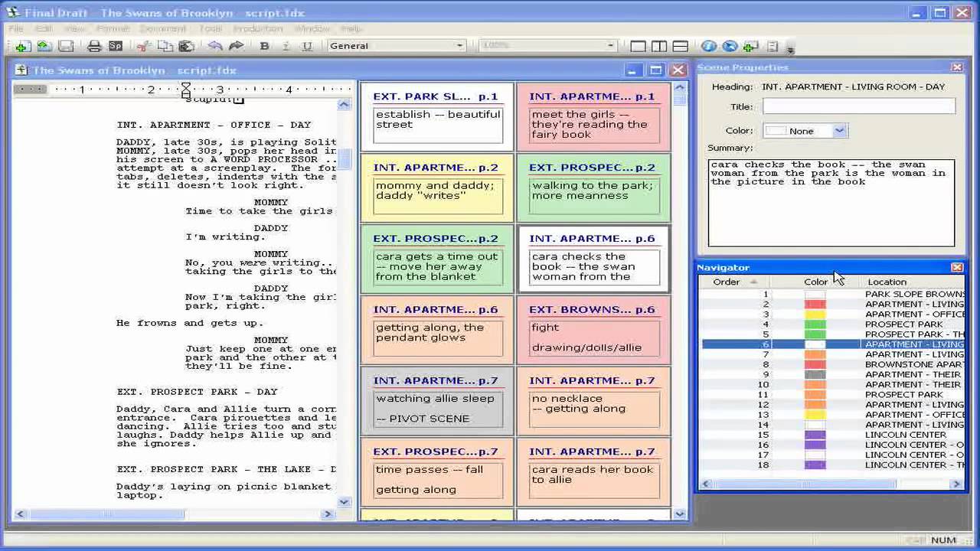
Task: Select the 'time passes -- fall' scene card
Action: 437,473
